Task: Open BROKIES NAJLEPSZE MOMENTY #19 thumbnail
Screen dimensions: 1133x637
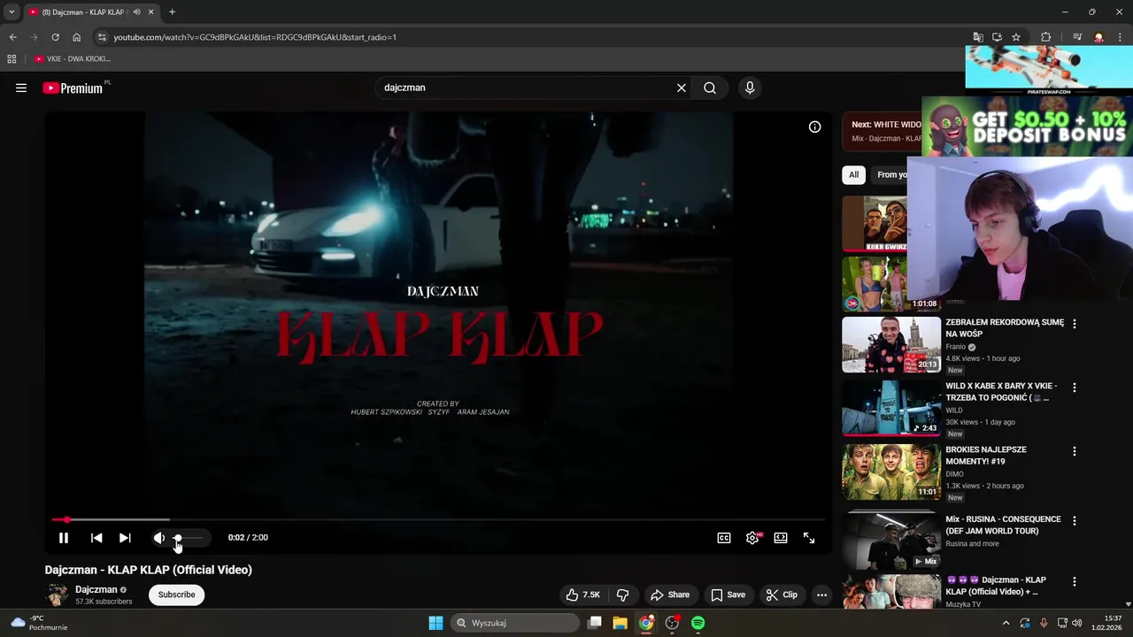Action: pyautogui.click(x=890, y=472)
